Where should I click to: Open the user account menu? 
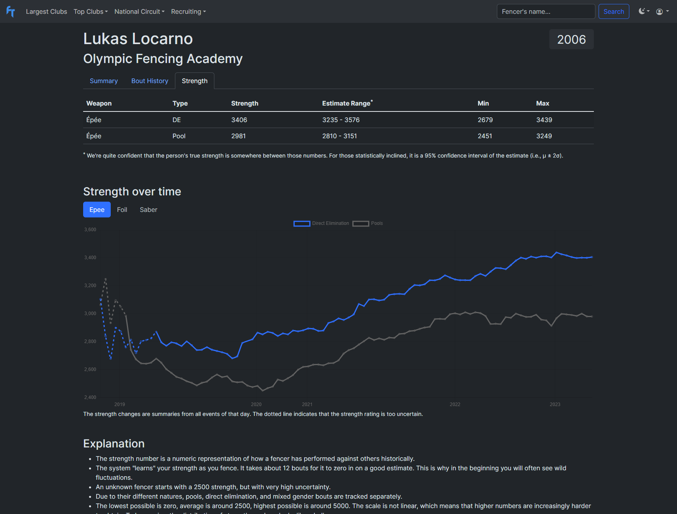pyautogui.click(x=662, y=11)
